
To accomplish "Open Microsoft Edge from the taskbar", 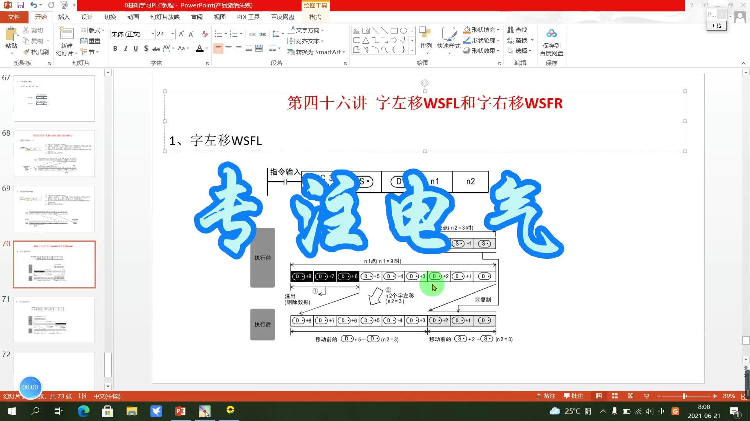I will click(x=83, y=411).
